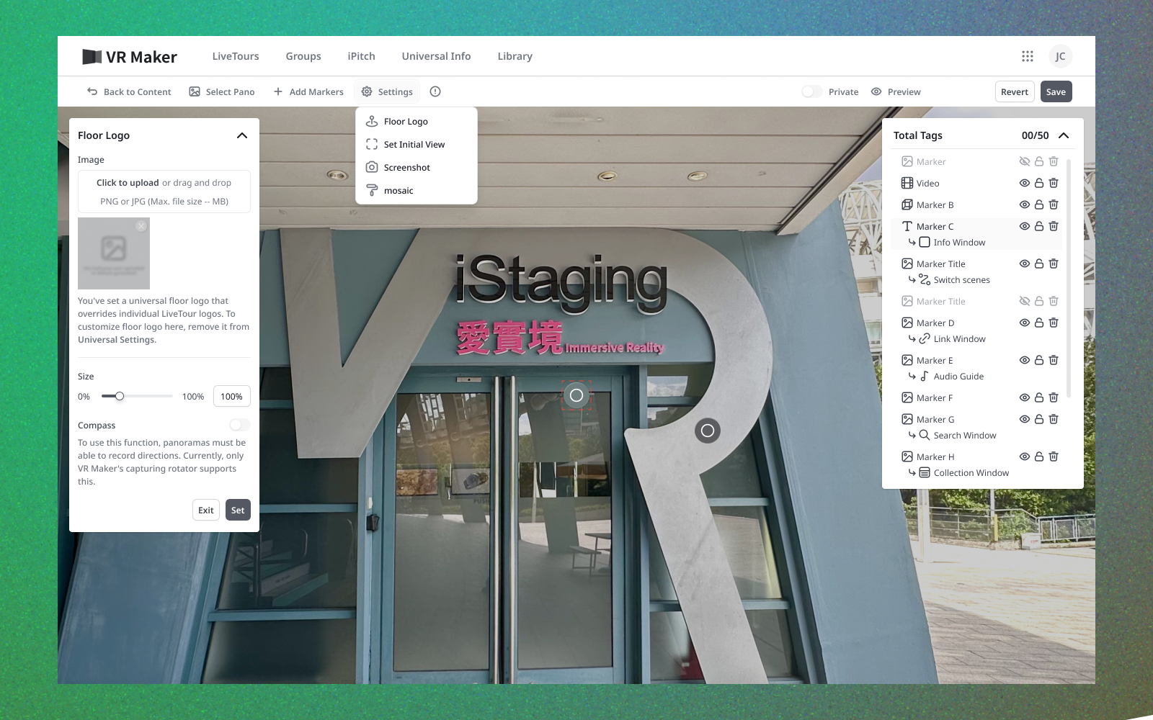Click the VR Maker logo

coord(130,57)
